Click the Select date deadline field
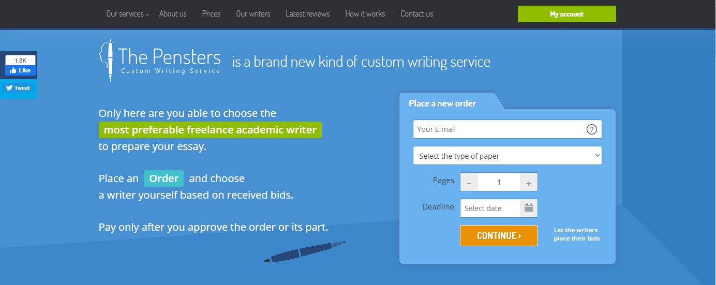The width and height of the screenshot is (716, 285). pyautogui.click(x=490, y=208)
